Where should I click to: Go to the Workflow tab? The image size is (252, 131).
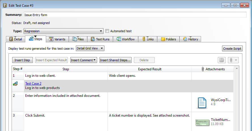pyautogui.click(x=125, y=39)
